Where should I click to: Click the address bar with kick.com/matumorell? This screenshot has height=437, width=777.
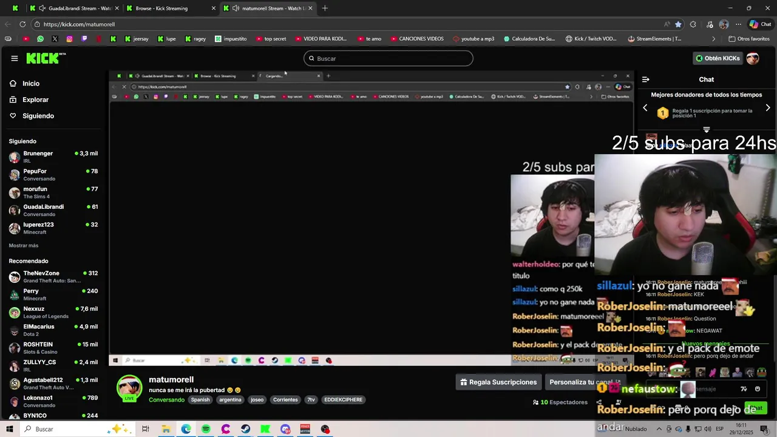pyautogui.click(x=346, y=24)
